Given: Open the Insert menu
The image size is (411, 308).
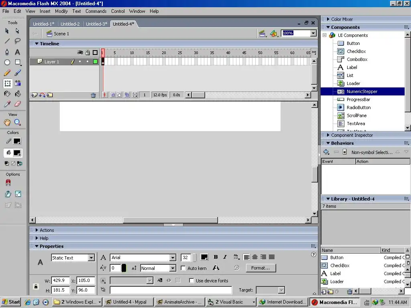Looking at the screenshot, I should pyautogui.click(x=45, y=11).
